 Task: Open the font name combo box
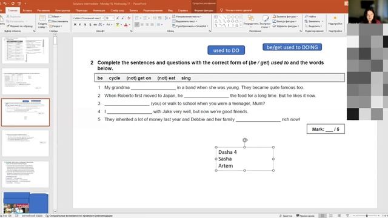coord(88,18)
